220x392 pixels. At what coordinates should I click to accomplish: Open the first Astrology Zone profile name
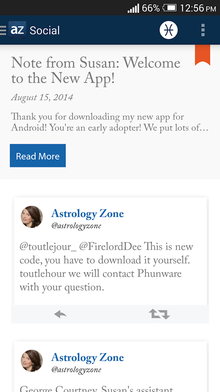(87, 214)
